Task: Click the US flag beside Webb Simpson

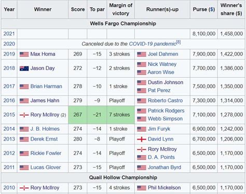Action: [x=142, y=119]
